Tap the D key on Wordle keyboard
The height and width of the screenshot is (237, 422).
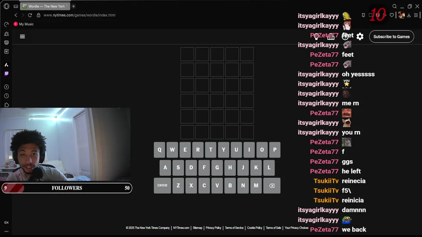[191, 168]
